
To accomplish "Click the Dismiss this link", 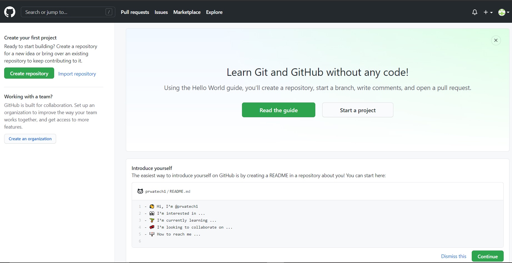I will click(x=454, y=256).
